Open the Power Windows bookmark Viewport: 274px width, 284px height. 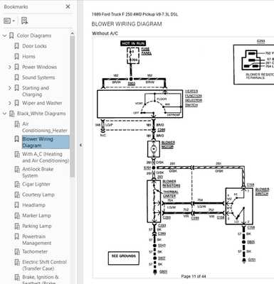[39, 67]
